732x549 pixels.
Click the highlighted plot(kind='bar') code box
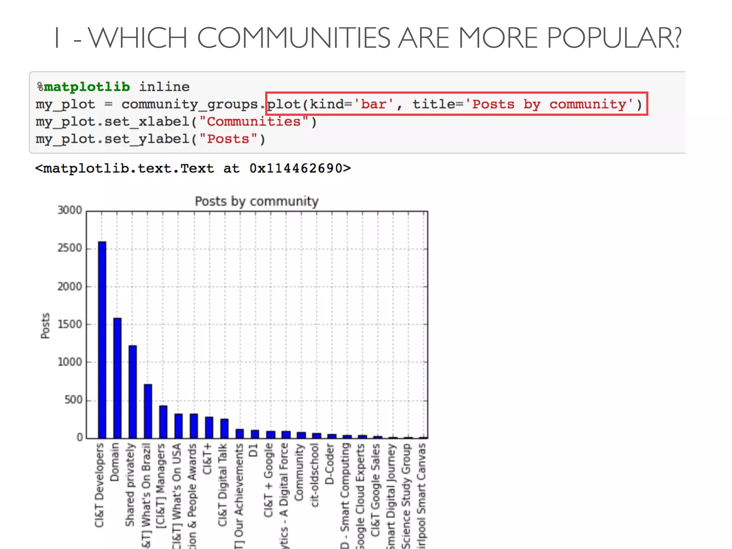coord(456,104)
